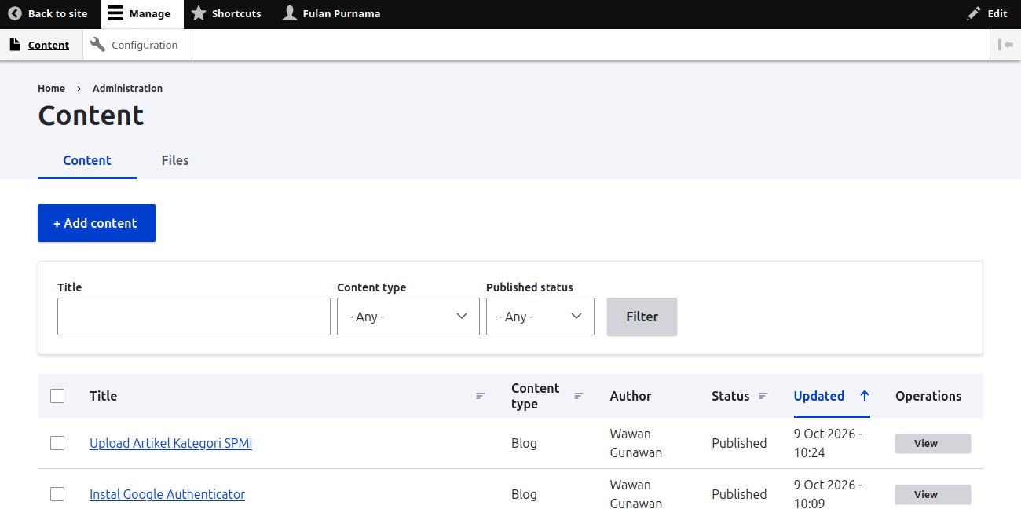Image resolution: width=1021 pixels, height=509 pixels.
Task: Open the Content type dropdown
Action: (x=408, y=317)
